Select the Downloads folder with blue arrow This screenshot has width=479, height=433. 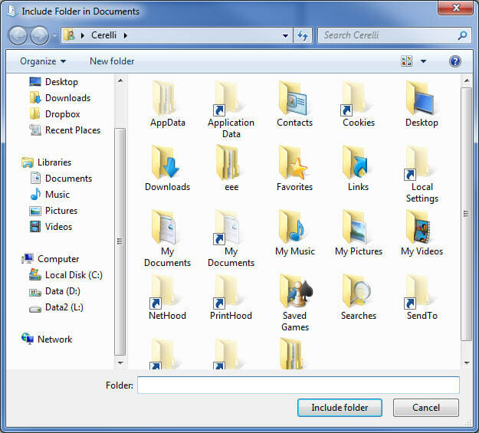pos(167,168)
